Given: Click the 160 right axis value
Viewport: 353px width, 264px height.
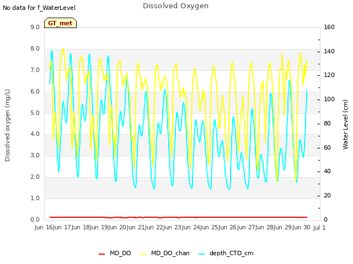Looking at the screenshot, I should coord(329,27).
